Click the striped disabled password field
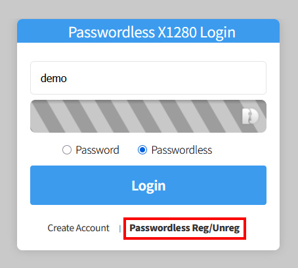This screenshot has height=268, width=298. click(148, 116)
